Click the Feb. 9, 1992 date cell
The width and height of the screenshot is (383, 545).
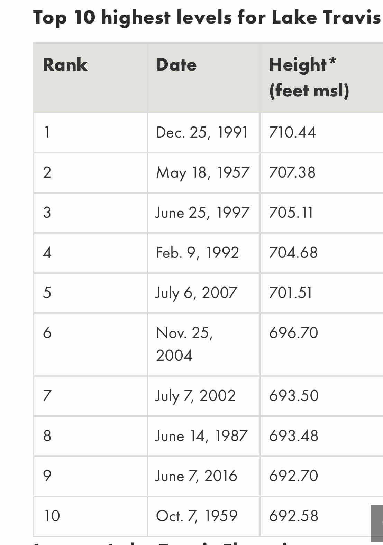tap(197, 253)
